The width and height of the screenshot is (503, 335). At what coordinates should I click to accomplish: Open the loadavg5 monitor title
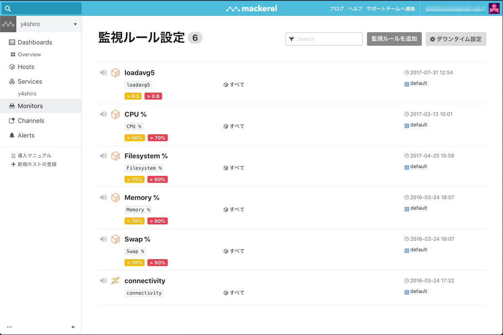click(140, 73)
